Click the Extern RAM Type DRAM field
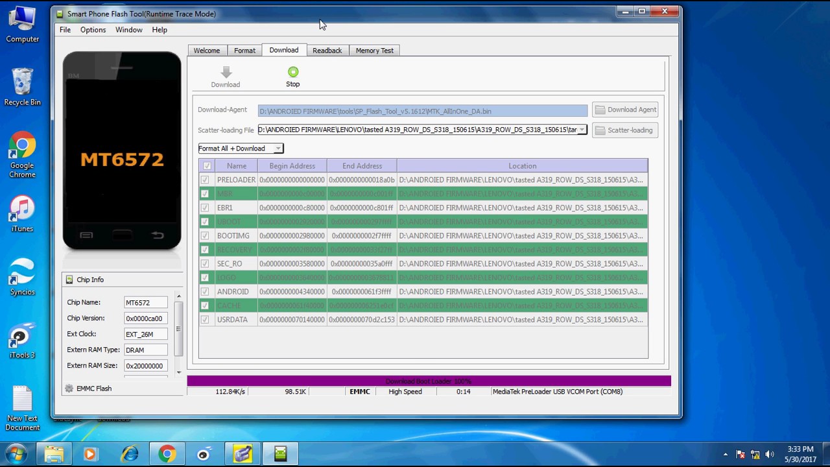The image size is (830, 467). tap(146, 350)
